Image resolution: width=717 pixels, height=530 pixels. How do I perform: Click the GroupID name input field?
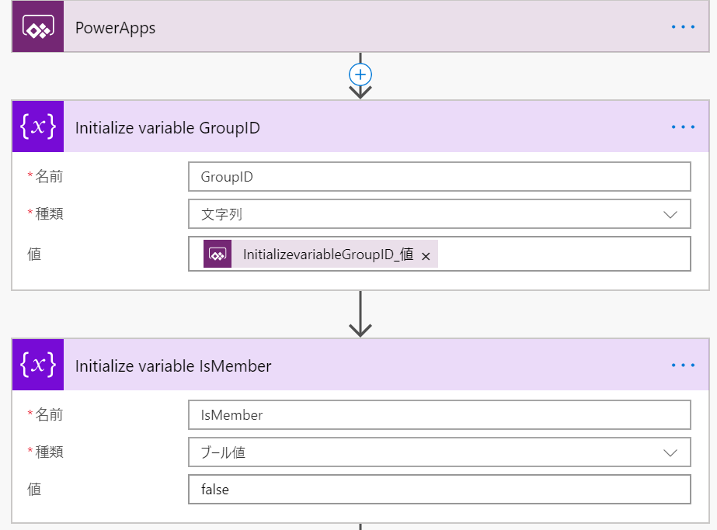pyautogui.click(x=439, y=176)
